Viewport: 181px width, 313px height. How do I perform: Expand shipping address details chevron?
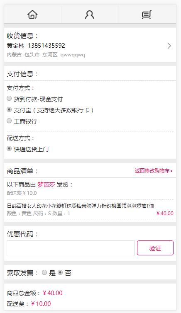click(x=169, y=46)
